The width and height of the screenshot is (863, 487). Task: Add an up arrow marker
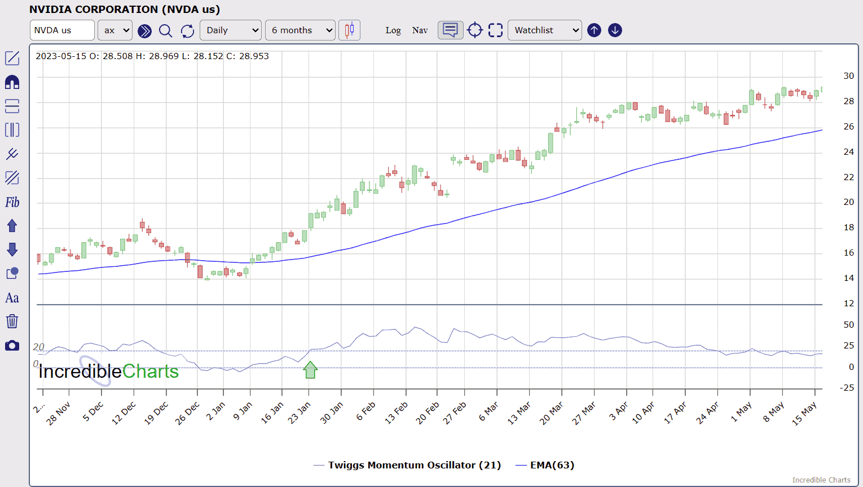coord(12,226)
